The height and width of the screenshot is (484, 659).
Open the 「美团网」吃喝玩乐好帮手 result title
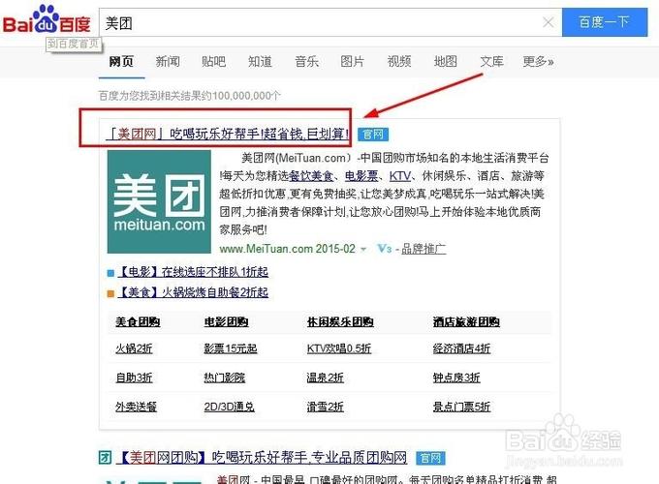[x=228, y=134]
